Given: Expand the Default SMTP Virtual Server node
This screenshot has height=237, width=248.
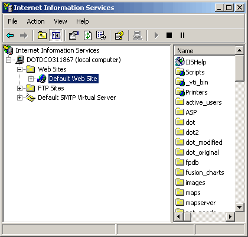Looking at the screenshot, I should (19, 98).
